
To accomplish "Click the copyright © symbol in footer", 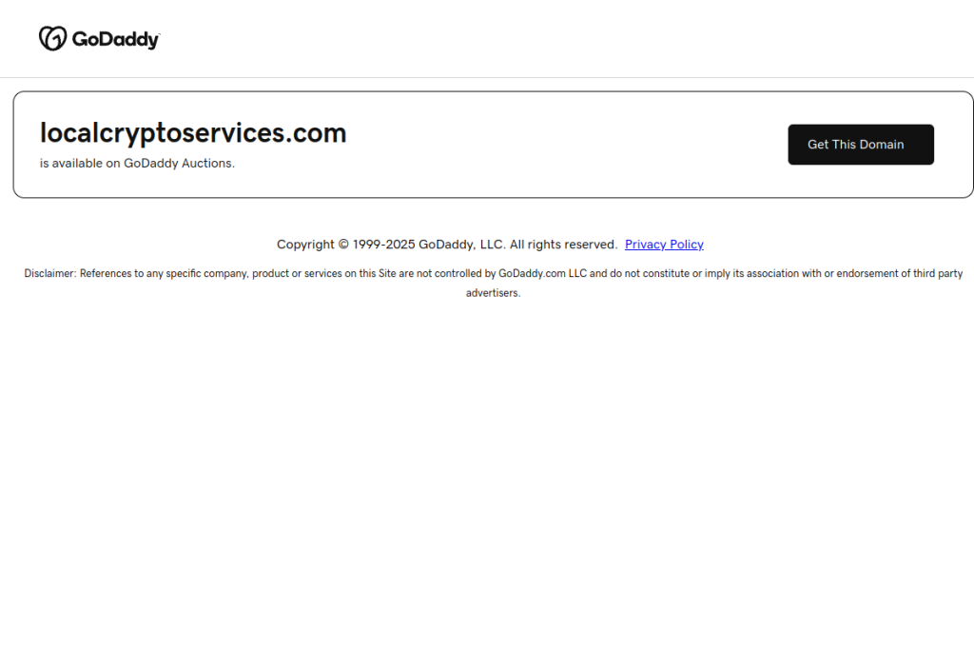I will point(343,245).
